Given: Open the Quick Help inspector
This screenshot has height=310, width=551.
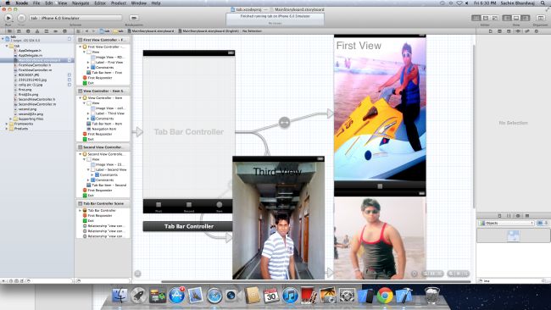Looking at the screenshot, I should pyautogui.click(x=499, y=31).
